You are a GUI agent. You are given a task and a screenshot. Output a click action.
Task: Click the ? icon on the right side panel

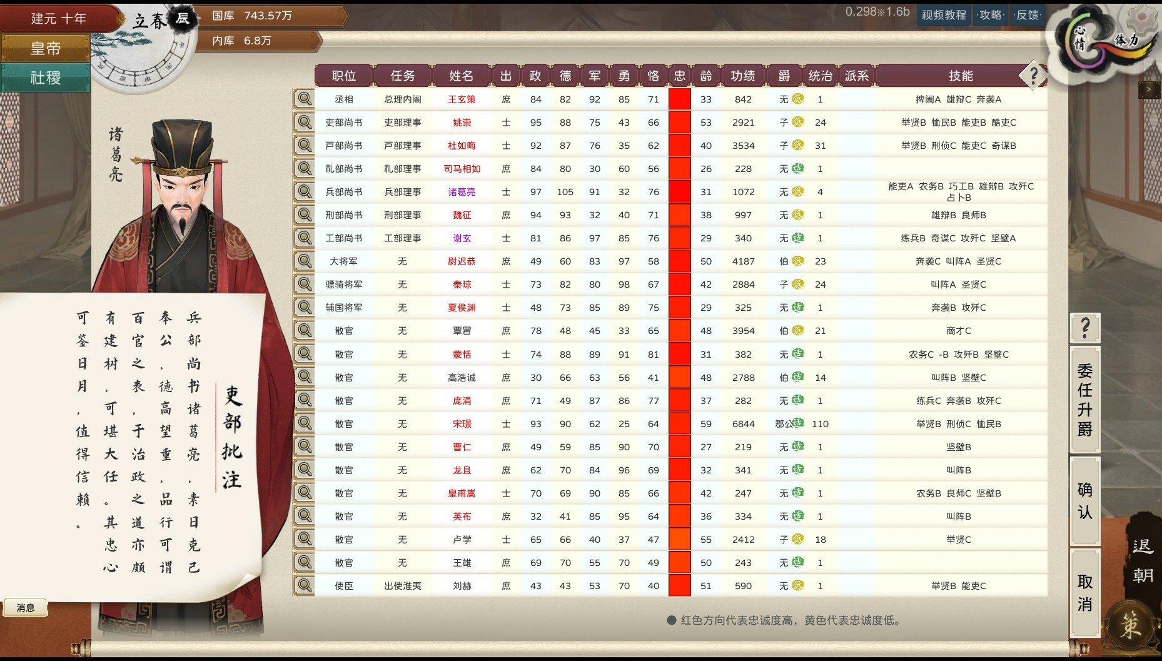click(x=1085, y=328)
